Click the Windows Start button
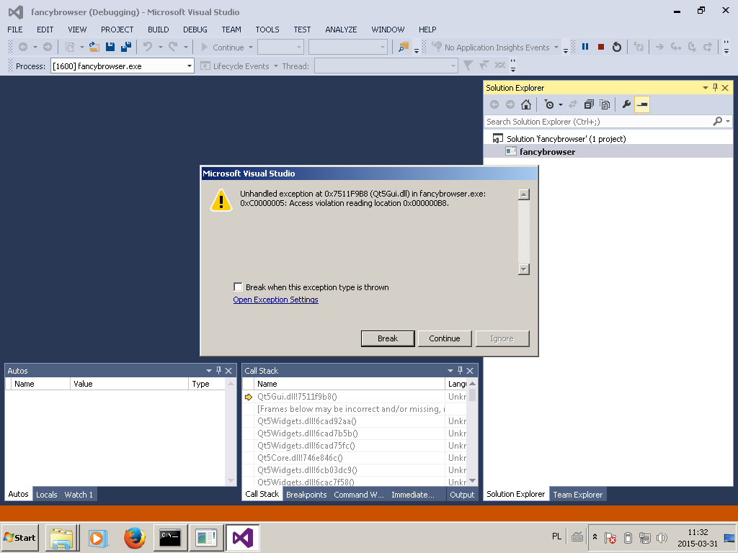The width and height of the screenshot is (738, 553). (19, 537)
